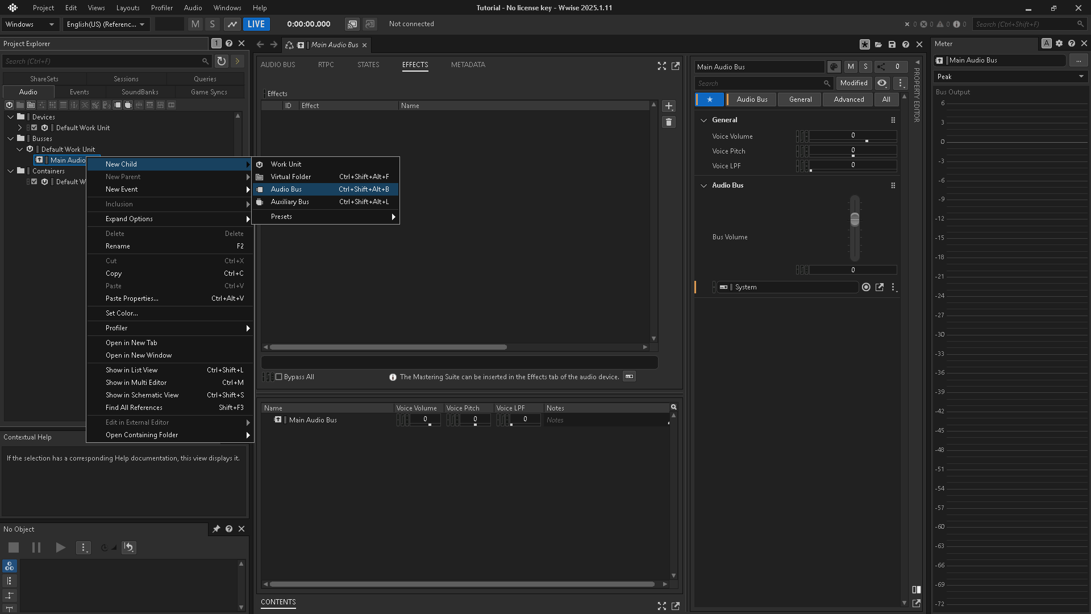Image resolution: width=1091 pixels, height=614 pixels.
Task: Open Effects panel in a new window icon
Action: pos(676,66)
